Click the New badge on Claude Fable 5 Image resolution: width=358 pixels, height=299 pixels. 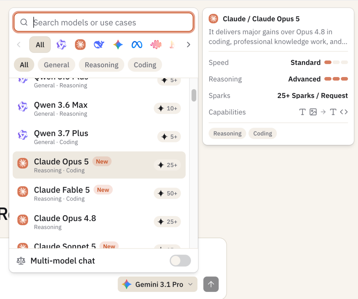click(103, 190)
